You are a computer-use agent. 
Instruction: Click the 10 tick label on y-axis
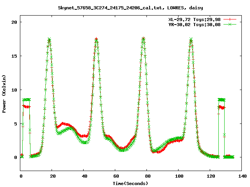(x=14, y=90)
